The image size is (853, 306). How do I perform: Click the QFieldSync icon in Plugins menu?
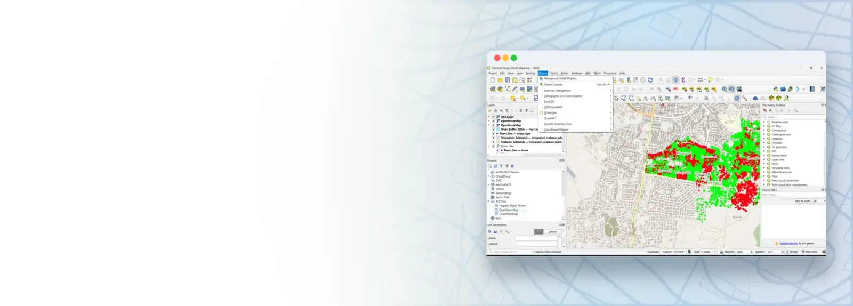point(541,113)
